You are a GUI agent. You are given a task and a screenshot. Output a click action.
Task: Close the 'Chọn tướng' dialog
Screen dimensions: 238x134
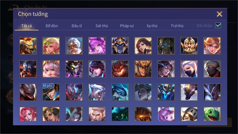coord(219,14)
